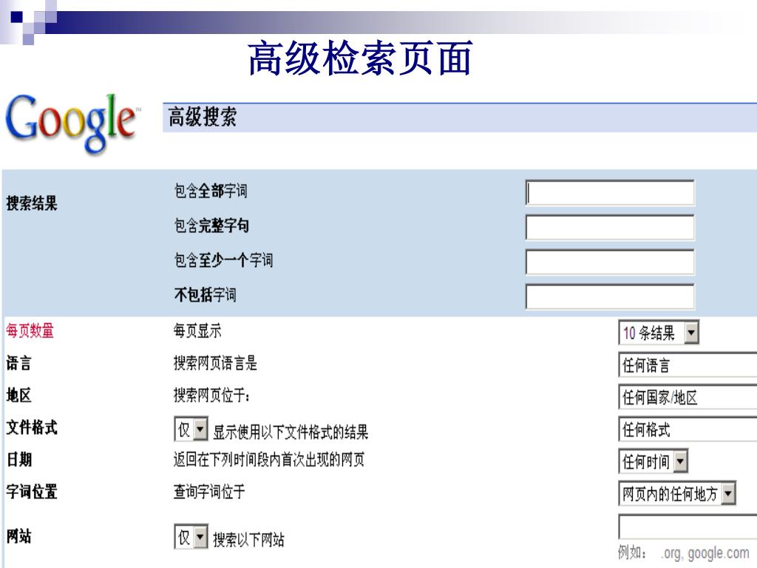Open the 网页内的任何地方 position dropdown
Viewport: 757px width, 568px height.
click(677, 493)
